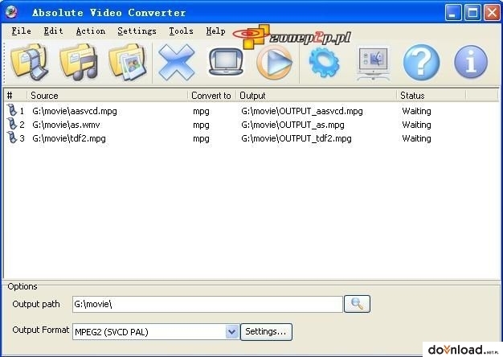
Task: Show info with the blue i icon
Action: click(x=471, y=62)
